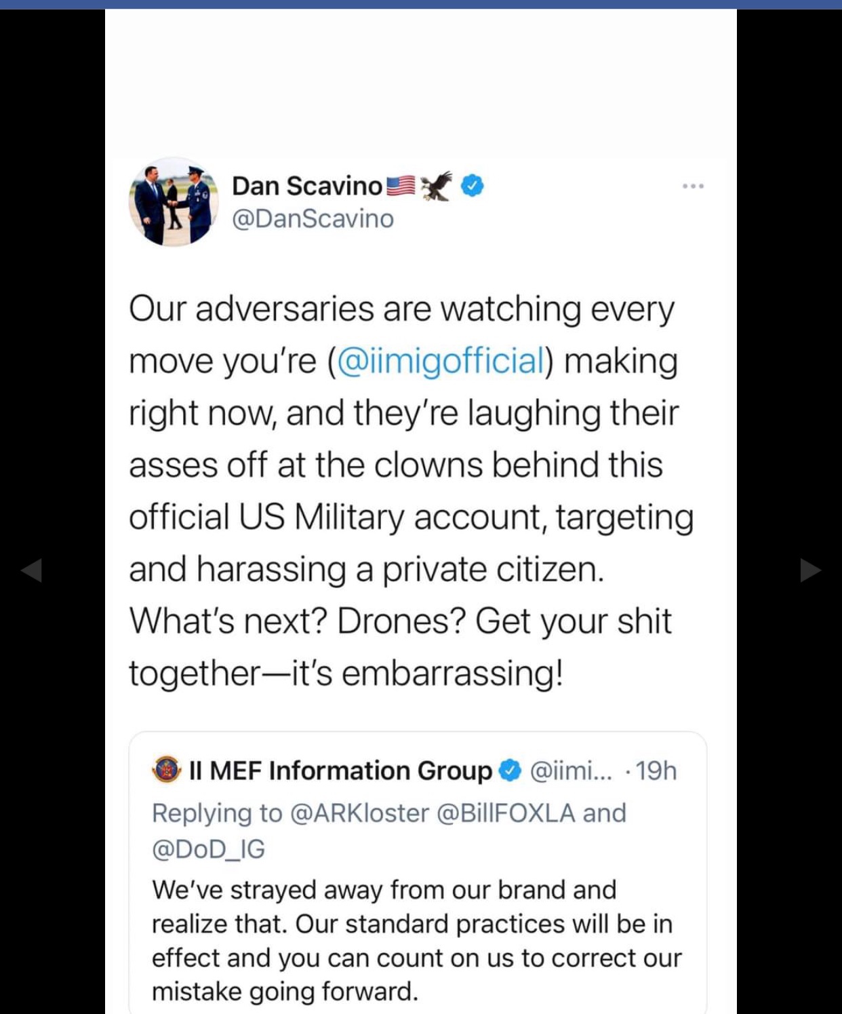This screenshot has height=1014, width=842.
Task: Follow the @iimigofficial mention link
Action: point(440,360)
